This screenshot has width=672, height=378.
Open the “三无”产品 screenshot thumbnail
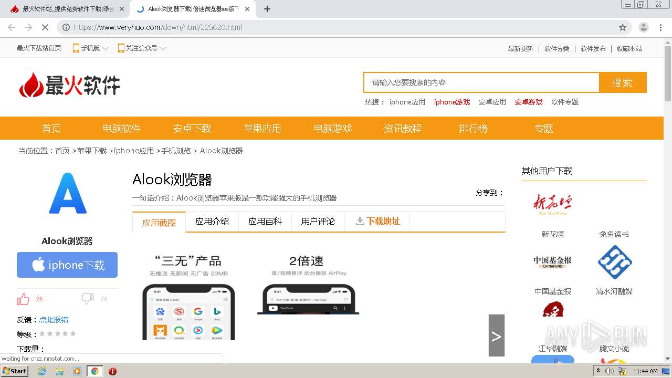[188, 297]
